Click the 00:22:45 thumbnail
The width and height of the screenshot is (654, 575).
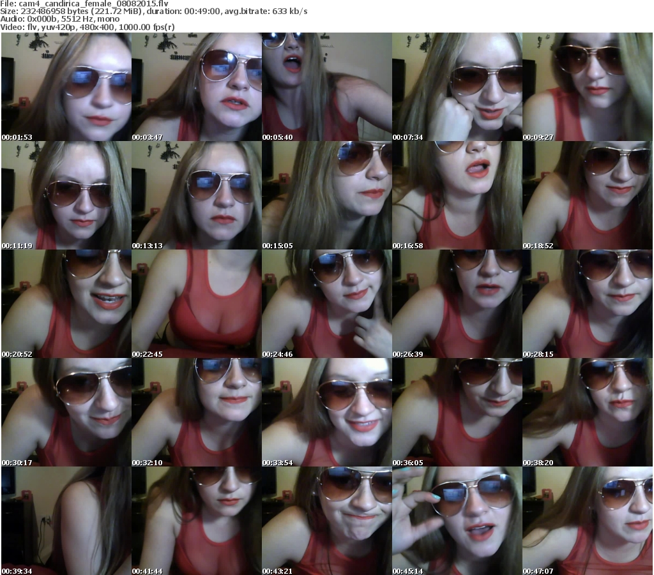pos(197,304)
